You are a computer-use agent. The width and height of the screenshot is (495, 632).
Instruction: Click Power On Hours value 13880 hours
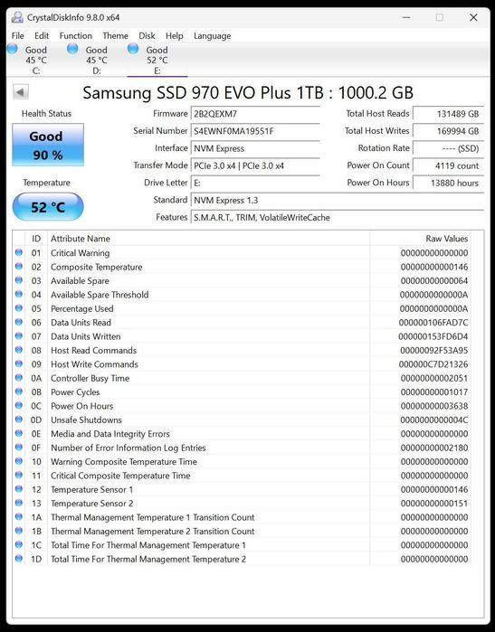[x=448, y=183]
